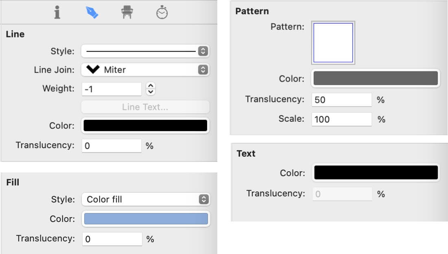Open the black Text Color swatch

(x=376, y=173)
